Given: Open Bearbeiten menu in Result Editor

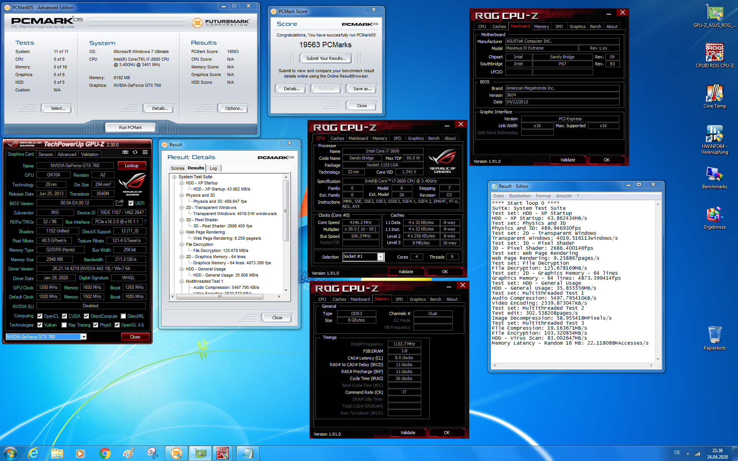Looking at the screenshot, I should click(x=520, y=196).
